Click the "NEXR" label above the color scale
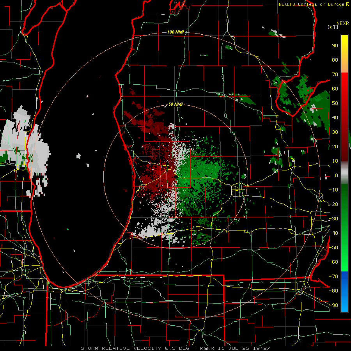The height and width of the screenshot is (351, 351). point(342,23)
